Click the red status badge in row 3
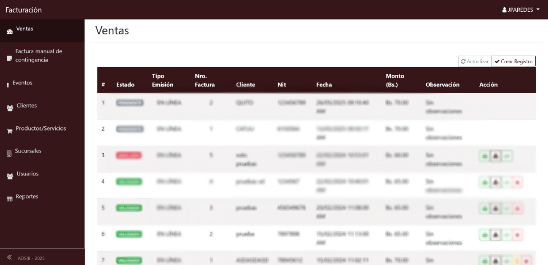This screenshot has width=548, height=265. (x=129, y=155)
